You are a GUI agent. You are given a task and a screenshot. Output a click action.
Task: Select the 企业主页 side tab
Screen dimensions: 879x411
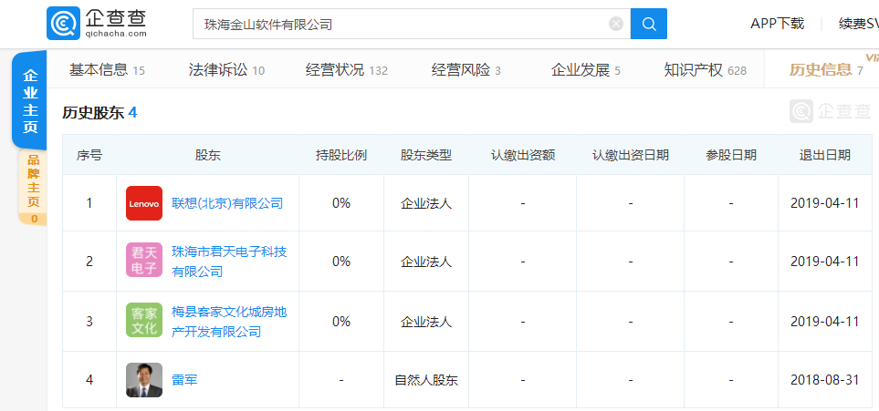point(30,101)
